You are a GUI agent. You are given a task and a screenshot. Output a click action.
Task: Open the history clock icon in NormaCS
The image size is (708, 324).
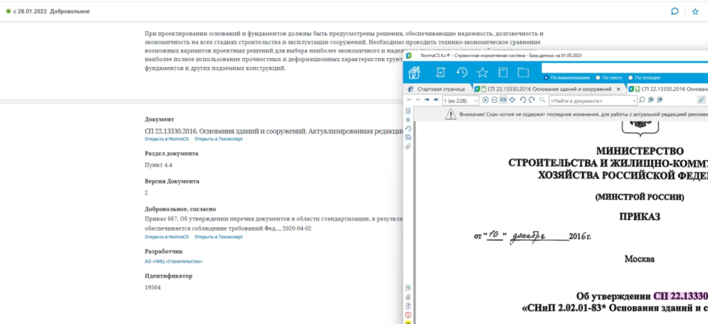[461, 72]
